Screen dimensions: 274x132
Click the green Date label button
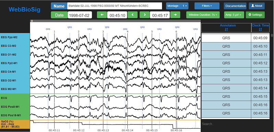tap(59, 15)
